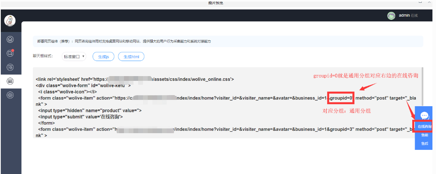Click the chat bubble icon on floating widget
Viewport: 436px width, 174px height.
[x=424, y=115]
